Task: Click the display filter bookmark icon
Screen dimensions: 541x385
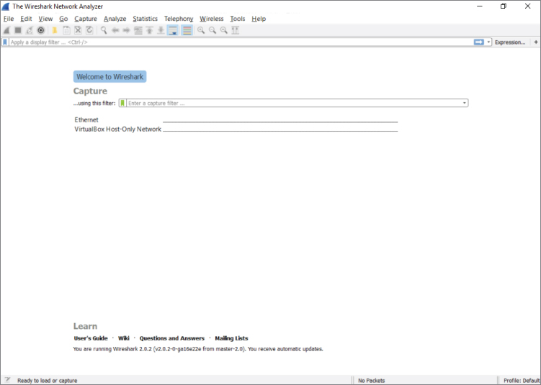Action: (x=5, y=42)
